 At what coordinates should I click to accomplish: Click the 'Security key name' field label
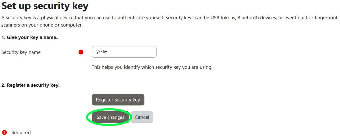(21, 52)
